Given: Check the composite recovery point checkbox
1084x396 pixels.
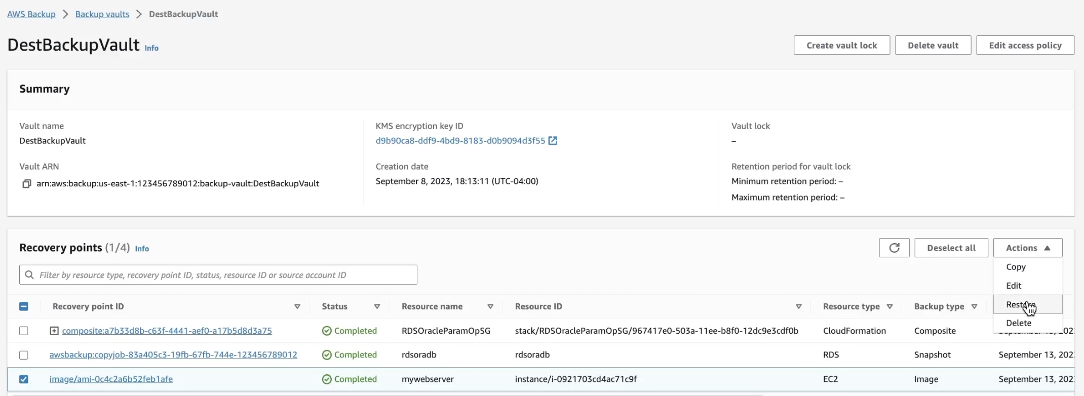Looking at the screenshot, I should pyautogui.click(x=24, y=331).
